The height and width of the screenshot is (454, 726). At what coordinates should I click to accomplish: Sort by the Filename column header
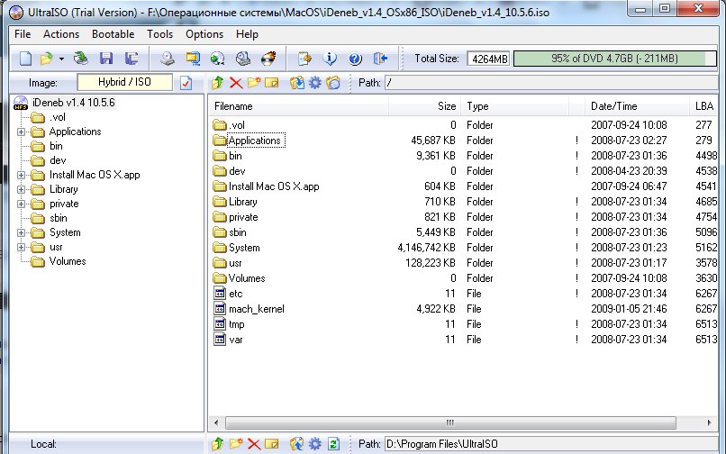[x=298, y=106]
